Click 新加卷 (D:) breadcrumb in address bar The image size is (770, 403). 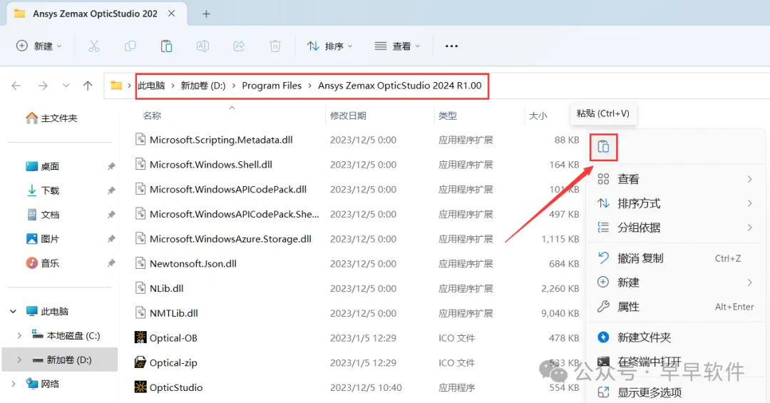(202, 86)
